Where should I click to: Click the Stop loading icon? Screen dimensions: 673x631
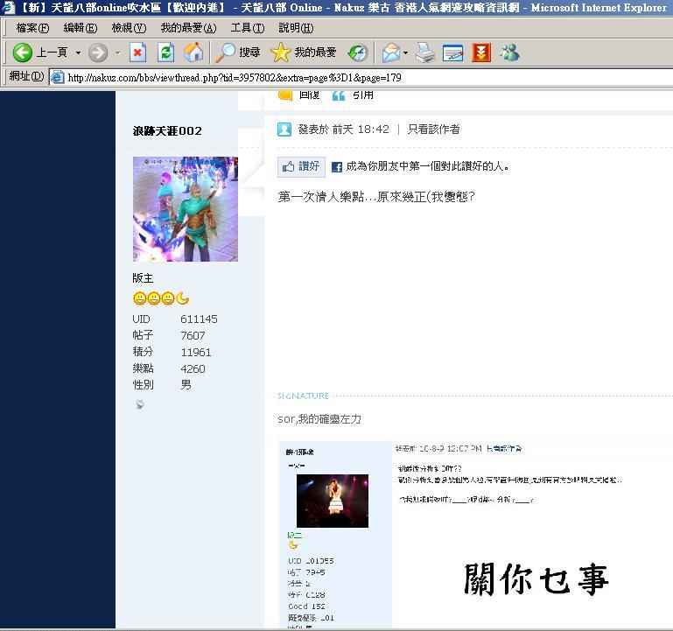click(137, 53)
